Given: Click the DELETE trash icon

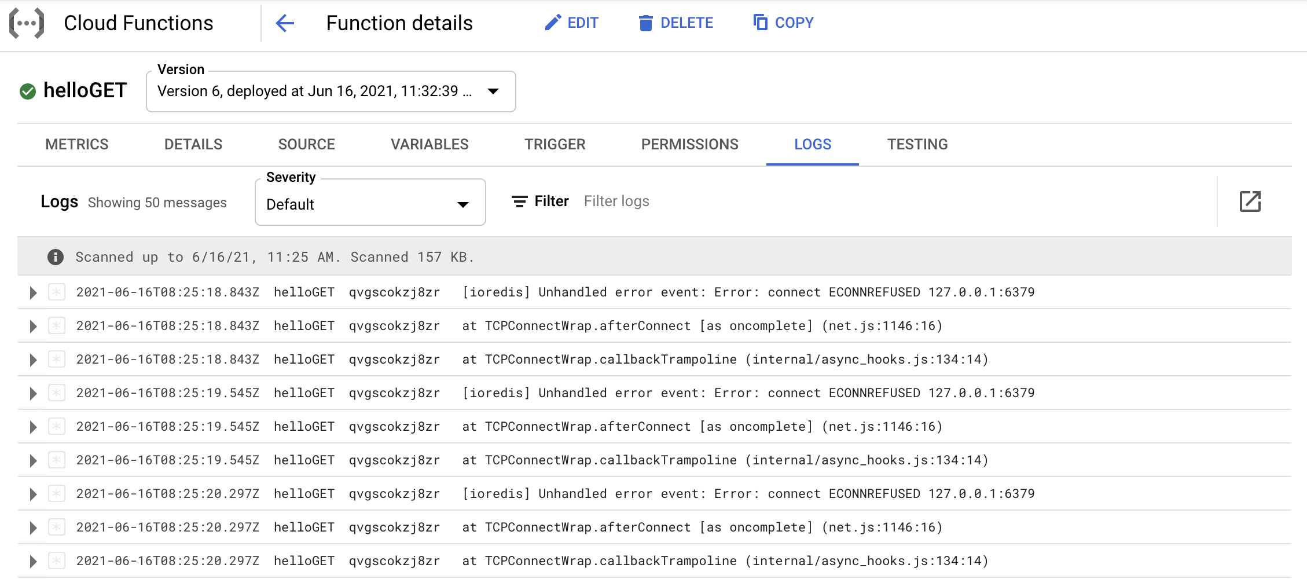Looking at the screenshot, I should click(645, 23).
